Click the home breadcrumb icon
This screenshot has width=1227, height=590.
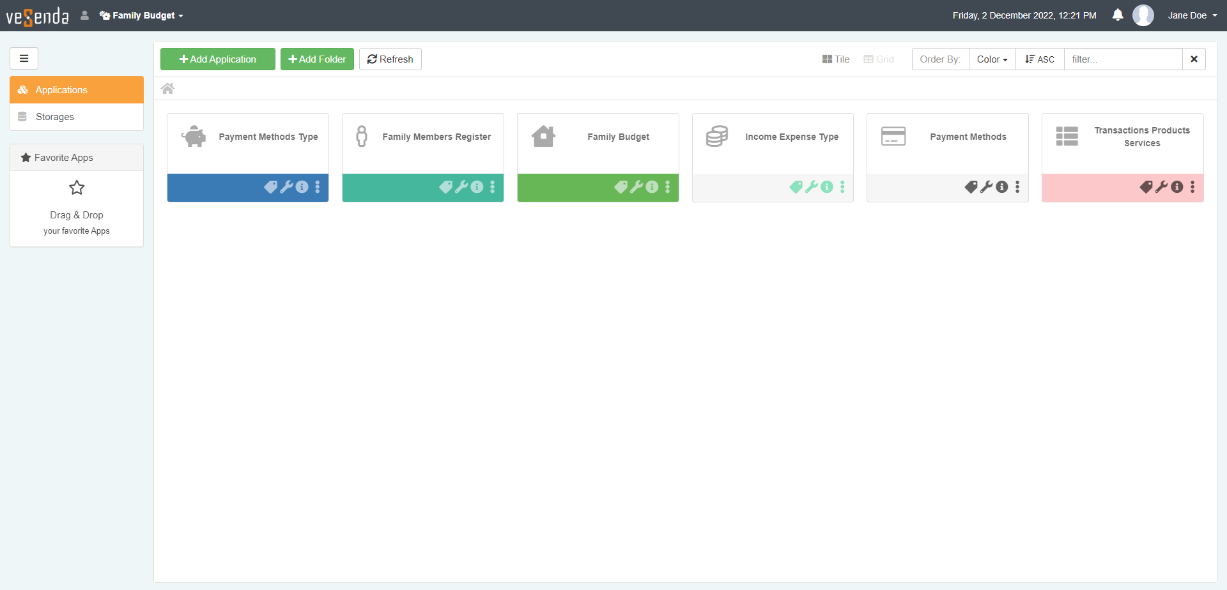point(167,89)
